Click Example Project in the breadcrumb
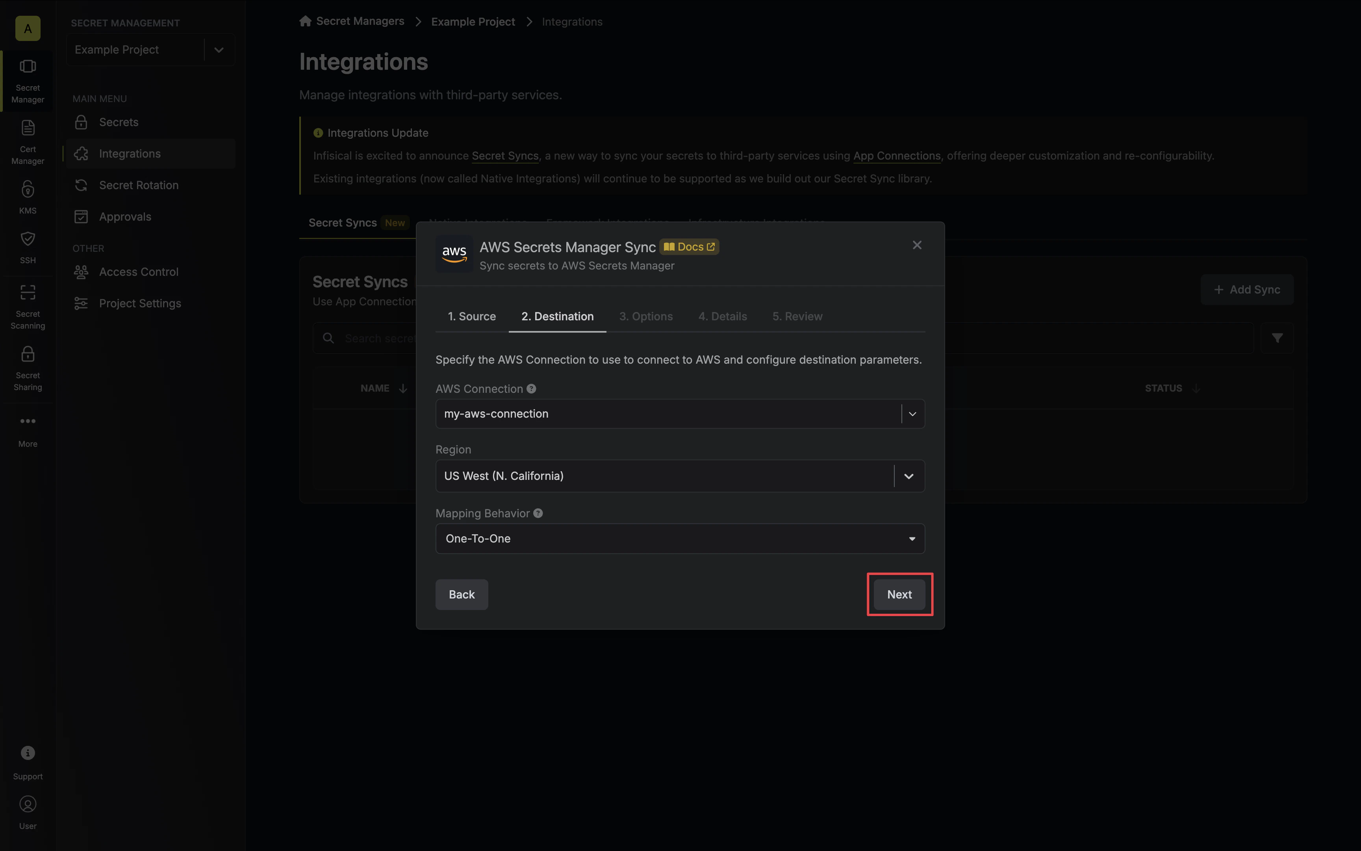 pyautogui.click(x=473, y=22)
